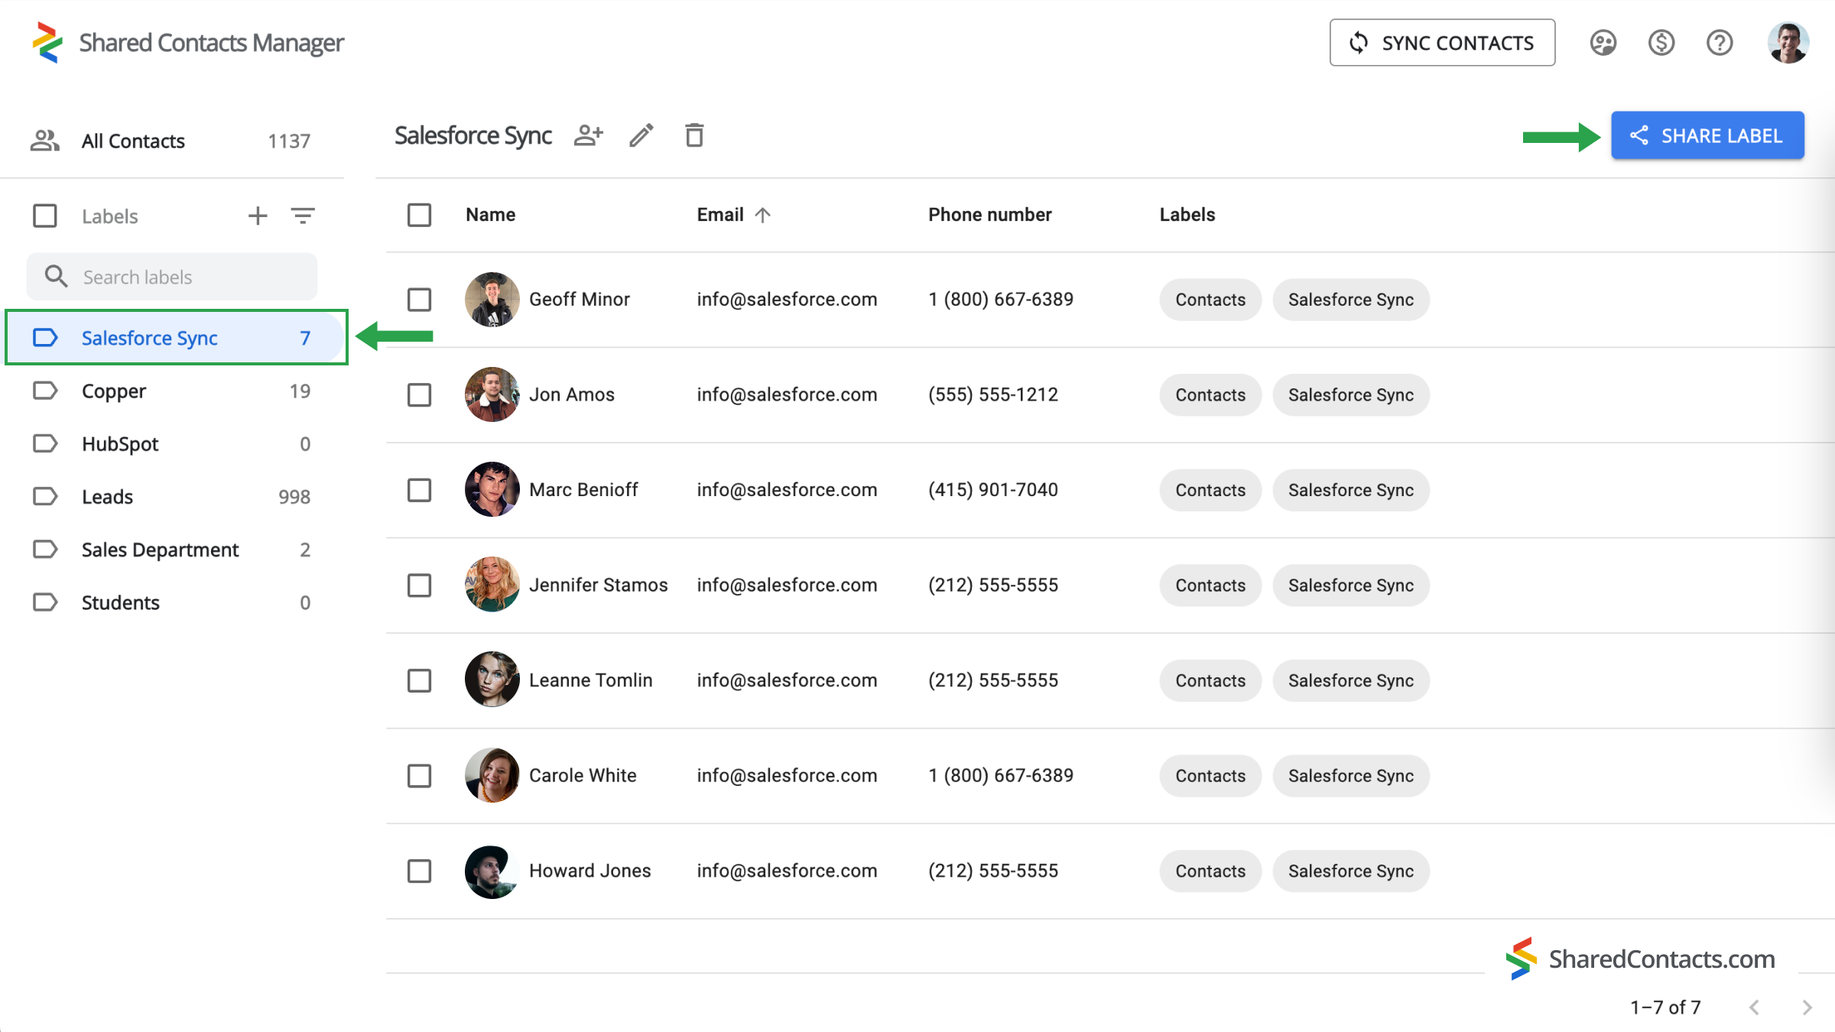Click the Copper label tag icon
The image size is (1835, 1032).
point(45,391)
